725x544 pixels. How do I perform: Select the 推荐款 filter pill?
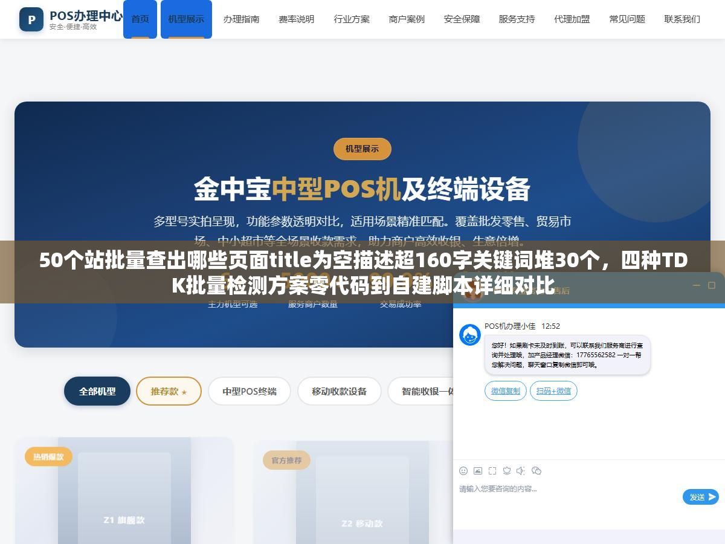(x=169, y=391)
